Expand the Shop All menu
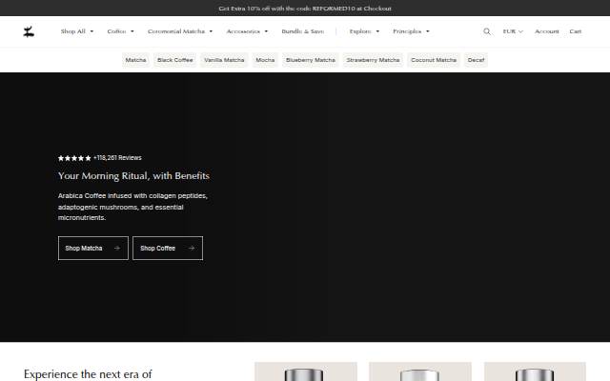The height and width of the screenshot is (381, 610). pos(77,31)
